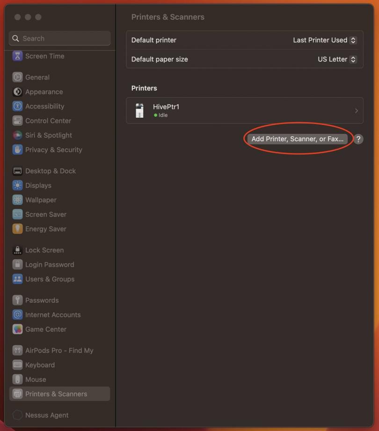Click the Screen Saver icon

17,214
